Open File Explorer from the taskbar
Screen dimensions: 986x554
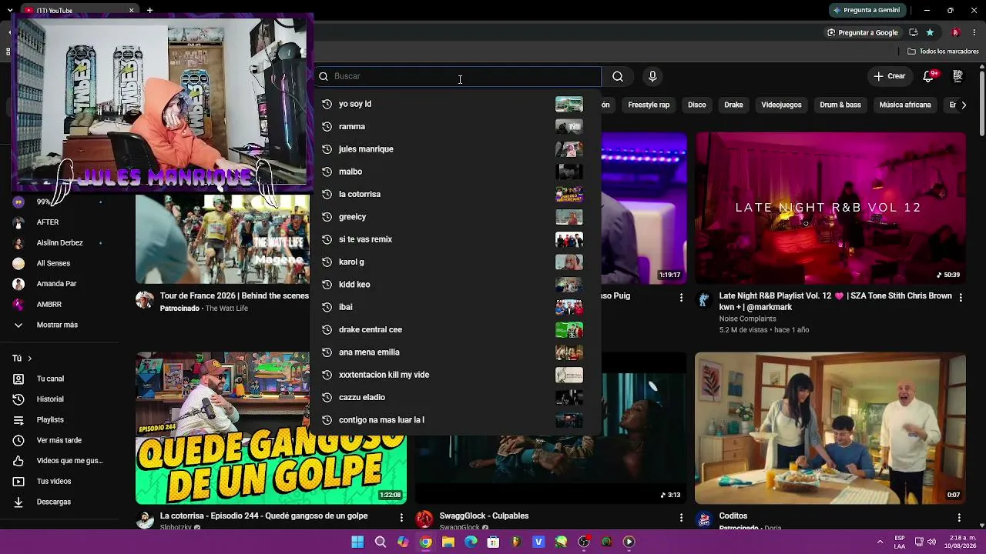[x=448, y=542]
